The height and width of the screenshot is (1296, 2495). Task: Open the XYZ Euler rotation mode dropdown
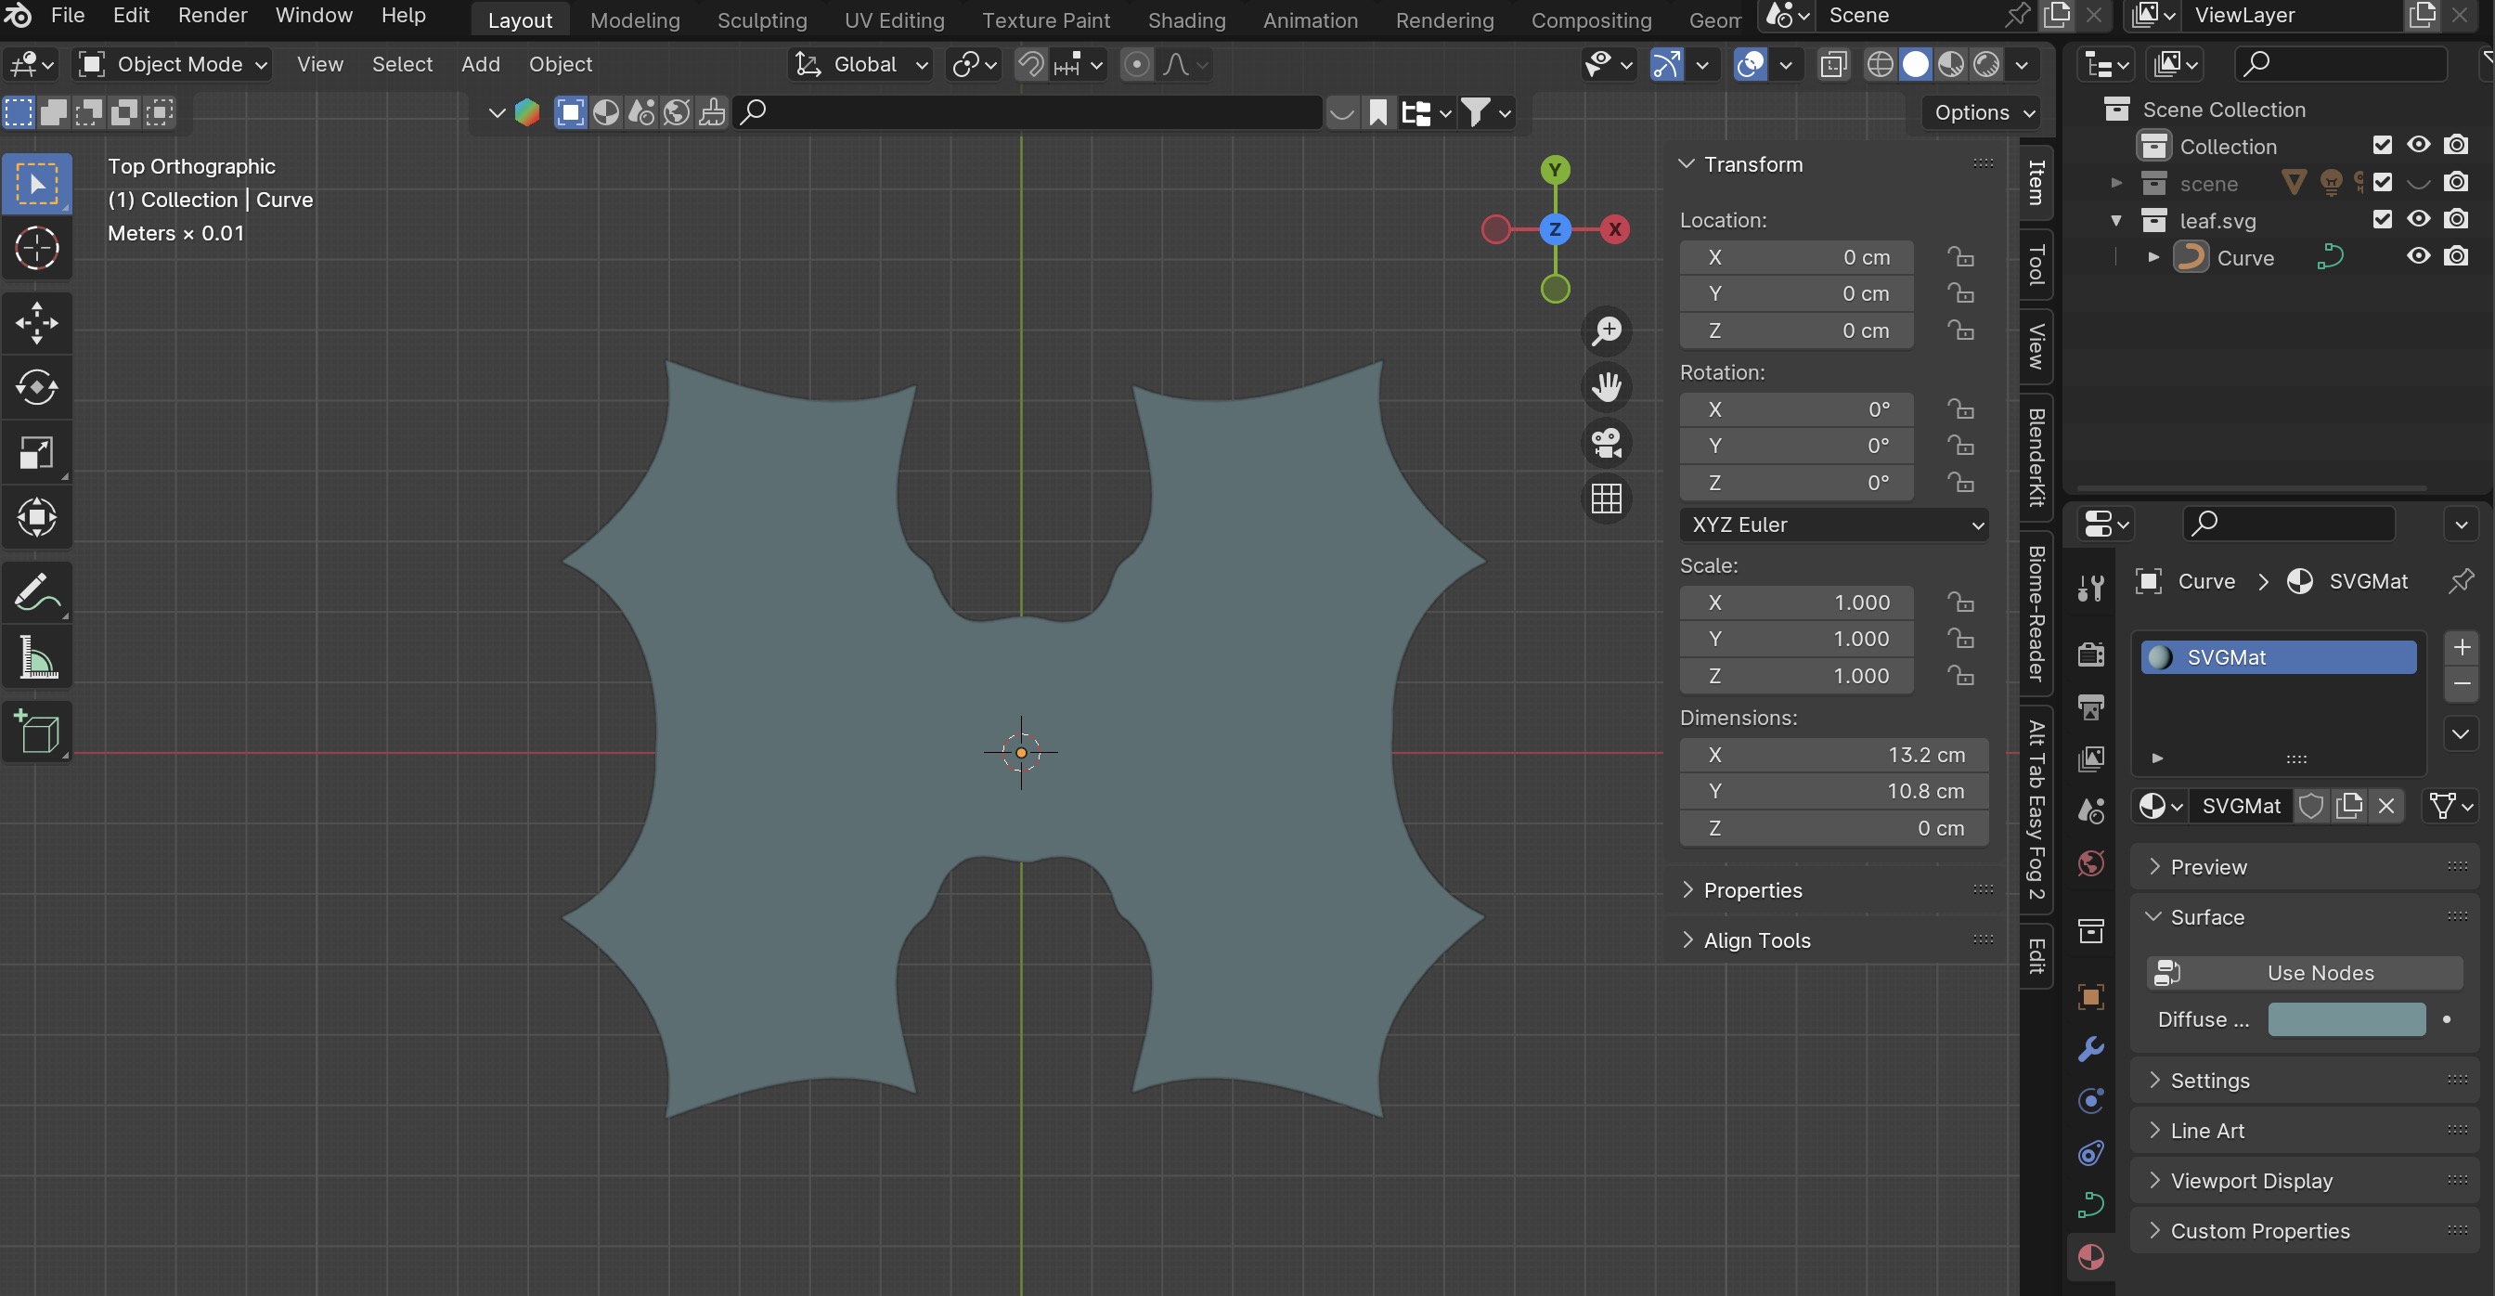(1833, 525)
